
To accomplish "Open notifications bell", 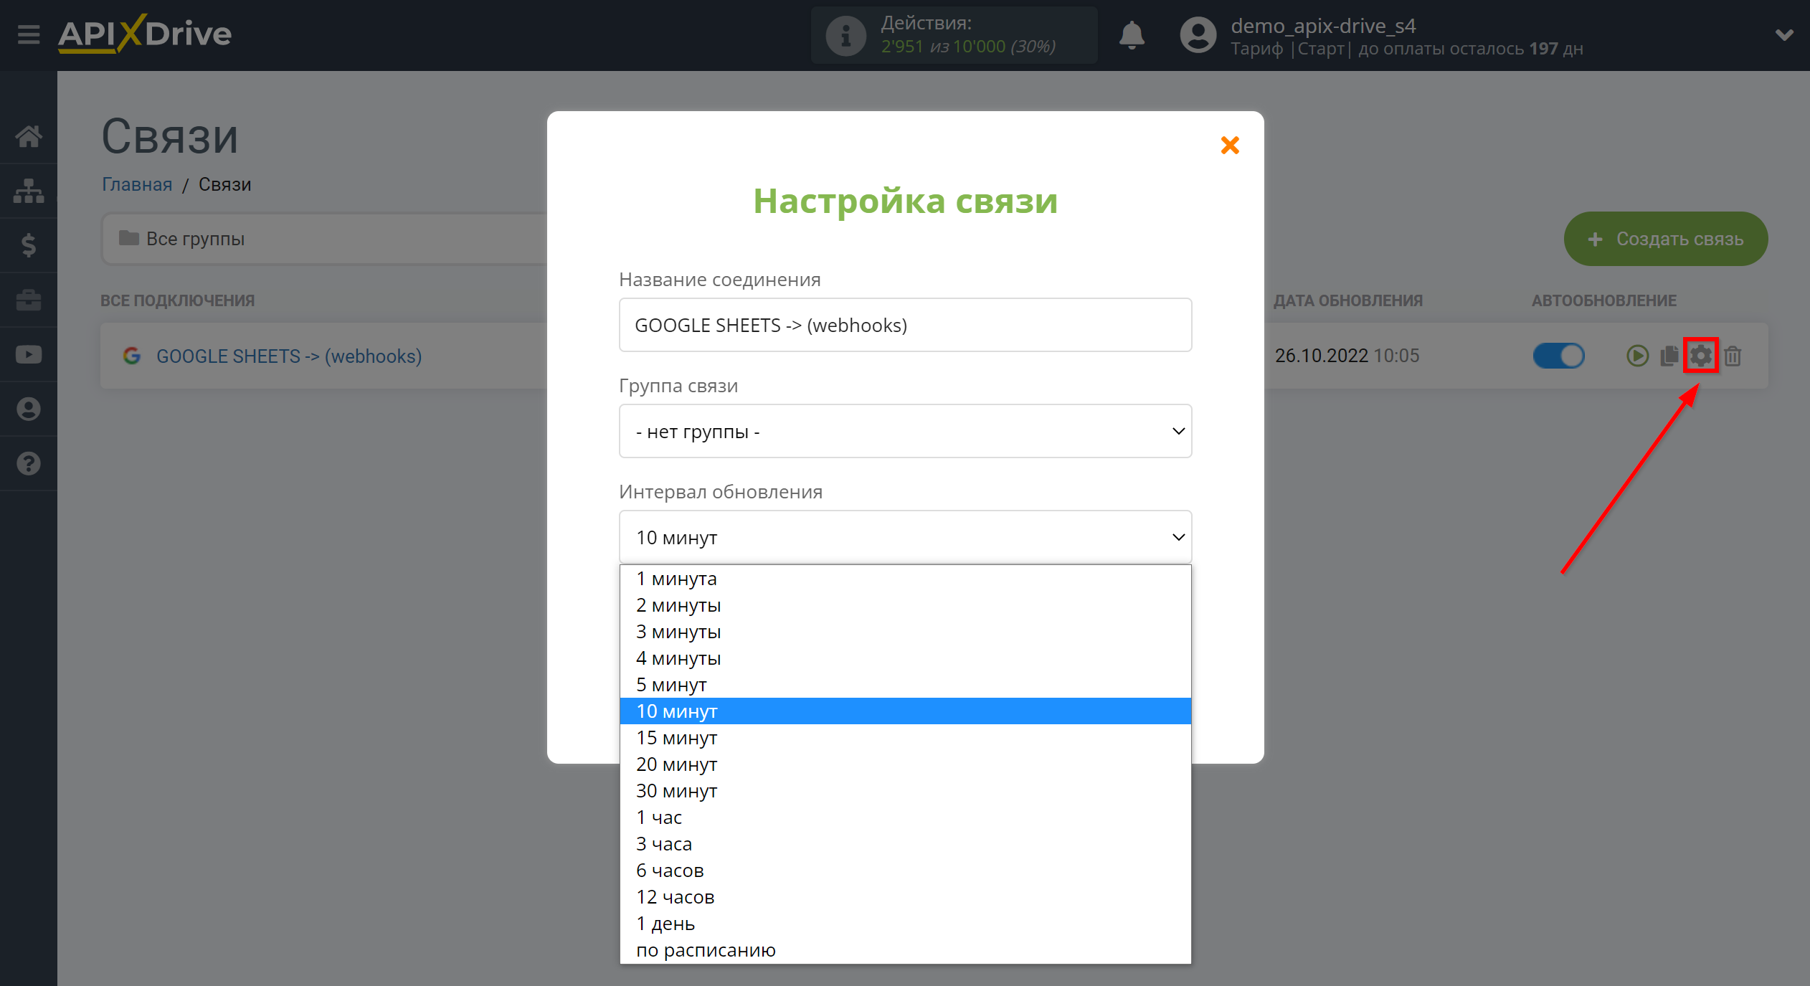I will click(x=1132, y=34).
